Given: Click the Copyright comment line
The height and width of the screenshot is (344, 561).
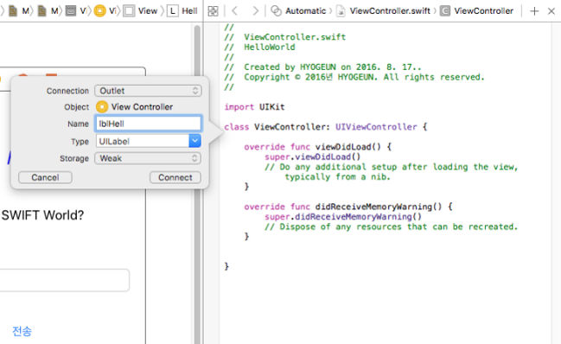Looking at the screenshot, I should tap(354, 77).
